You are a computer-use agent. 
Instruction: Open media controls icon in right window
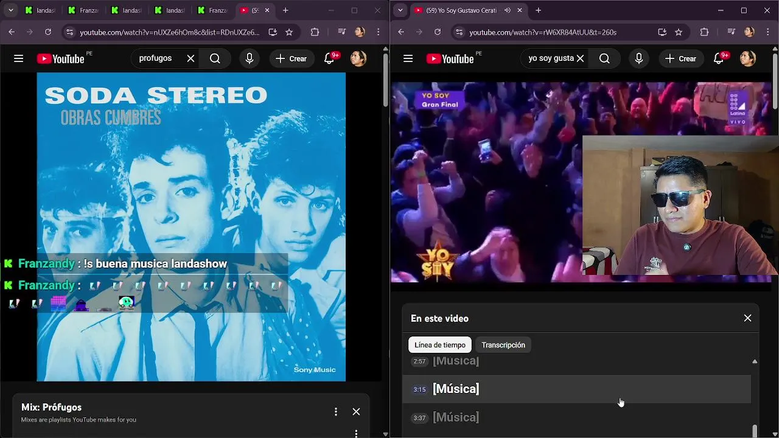click(x=731, y=32)
